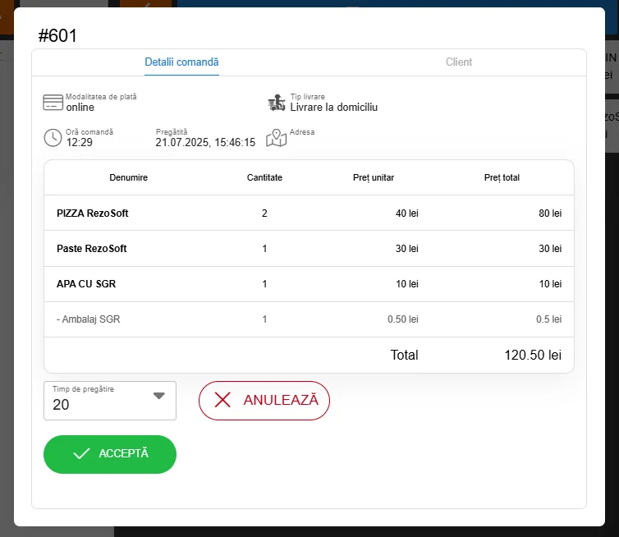Click the Livrare la domiciliu delivery type text
Image resolution: width=619 pixels, height=537 pixels.
pos(333,108)
